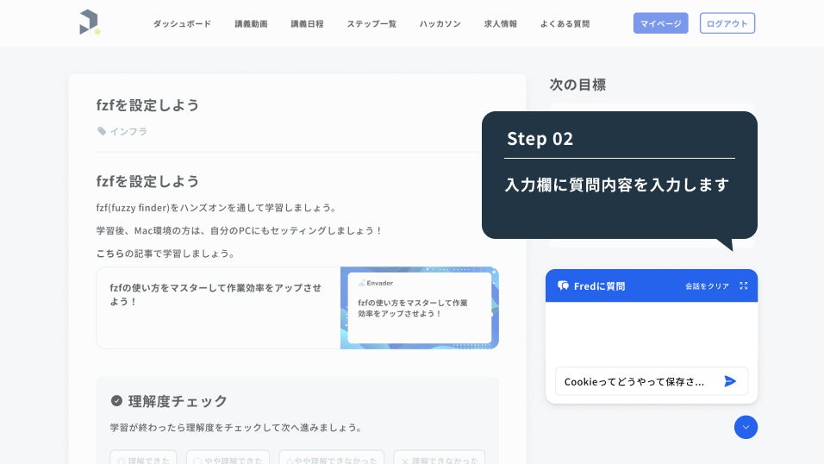
Task: Click the site logo in the header
Action: pos(90,22)
